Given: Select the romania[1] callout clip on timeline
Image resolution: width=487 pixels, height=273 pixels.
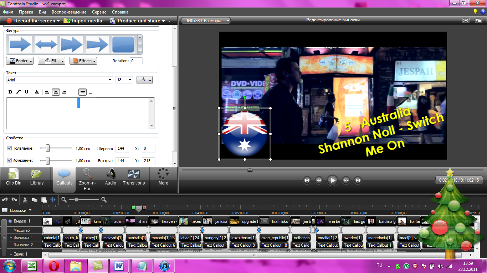Looking at the screenshot, I should (162, 237).
